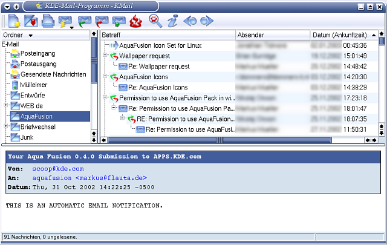Click the status bar message count text
This screenshot has height=245, width=387.
point(41,237)
